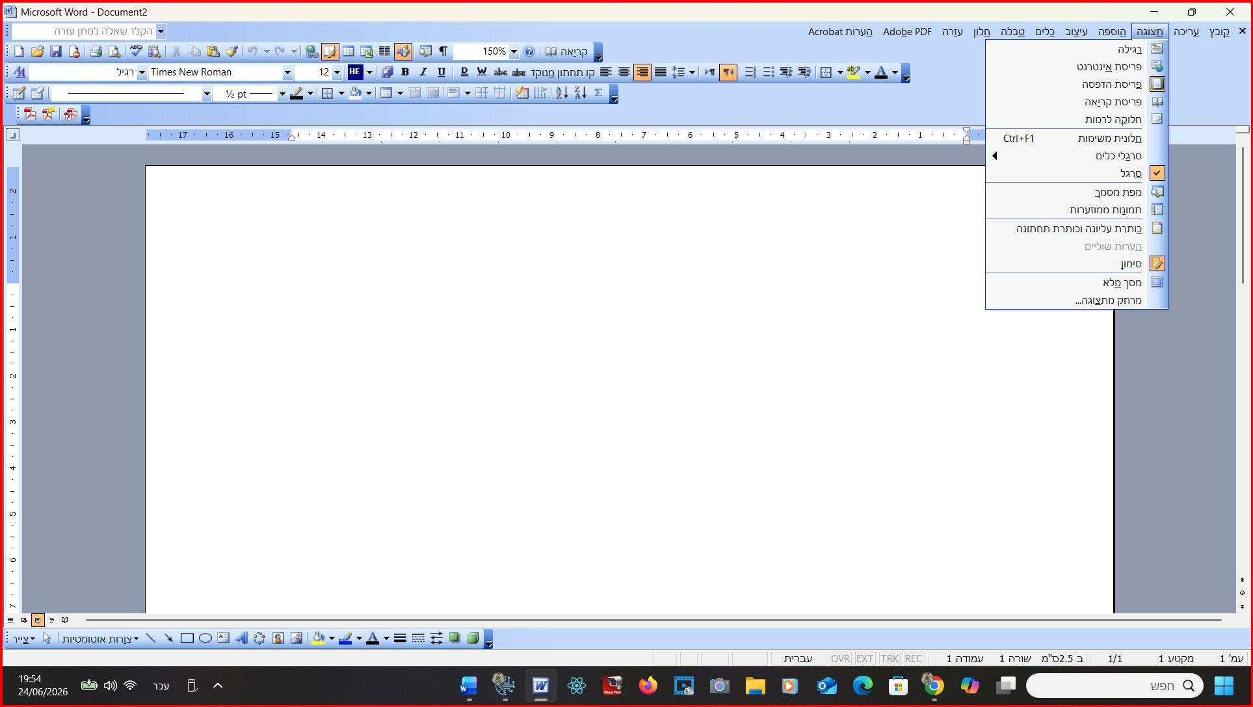Toggle Right-to-Left text direction
This screenshot has height=707, width=1253.
pyautogui.click(x=728, y=72)
